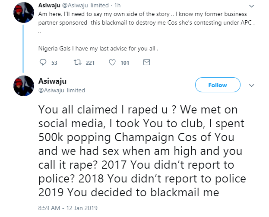Click the retweet count 221

[x=90, y=63]
